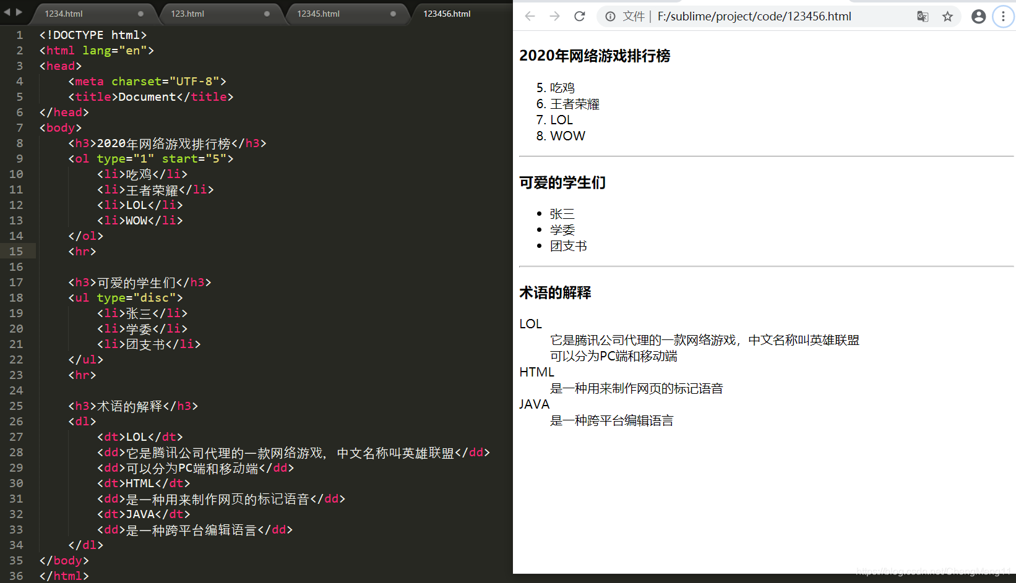1016x583 pixels.
Task: Select the 1234.html tab in Sublime
Action: click(63, 14)
